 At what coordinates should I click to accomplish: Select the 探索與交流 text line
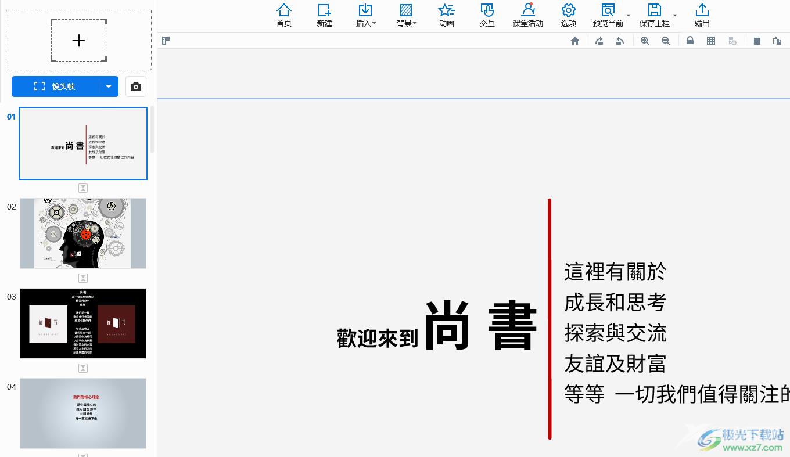[615, 333]
